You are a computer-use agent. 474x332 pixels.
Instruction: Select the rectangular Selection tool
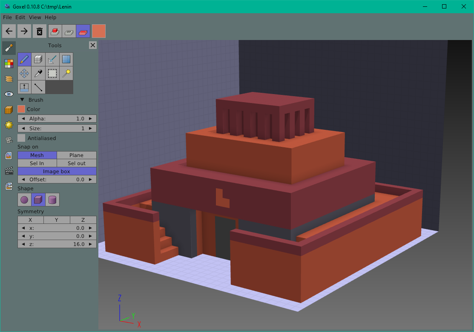[52, 73]
